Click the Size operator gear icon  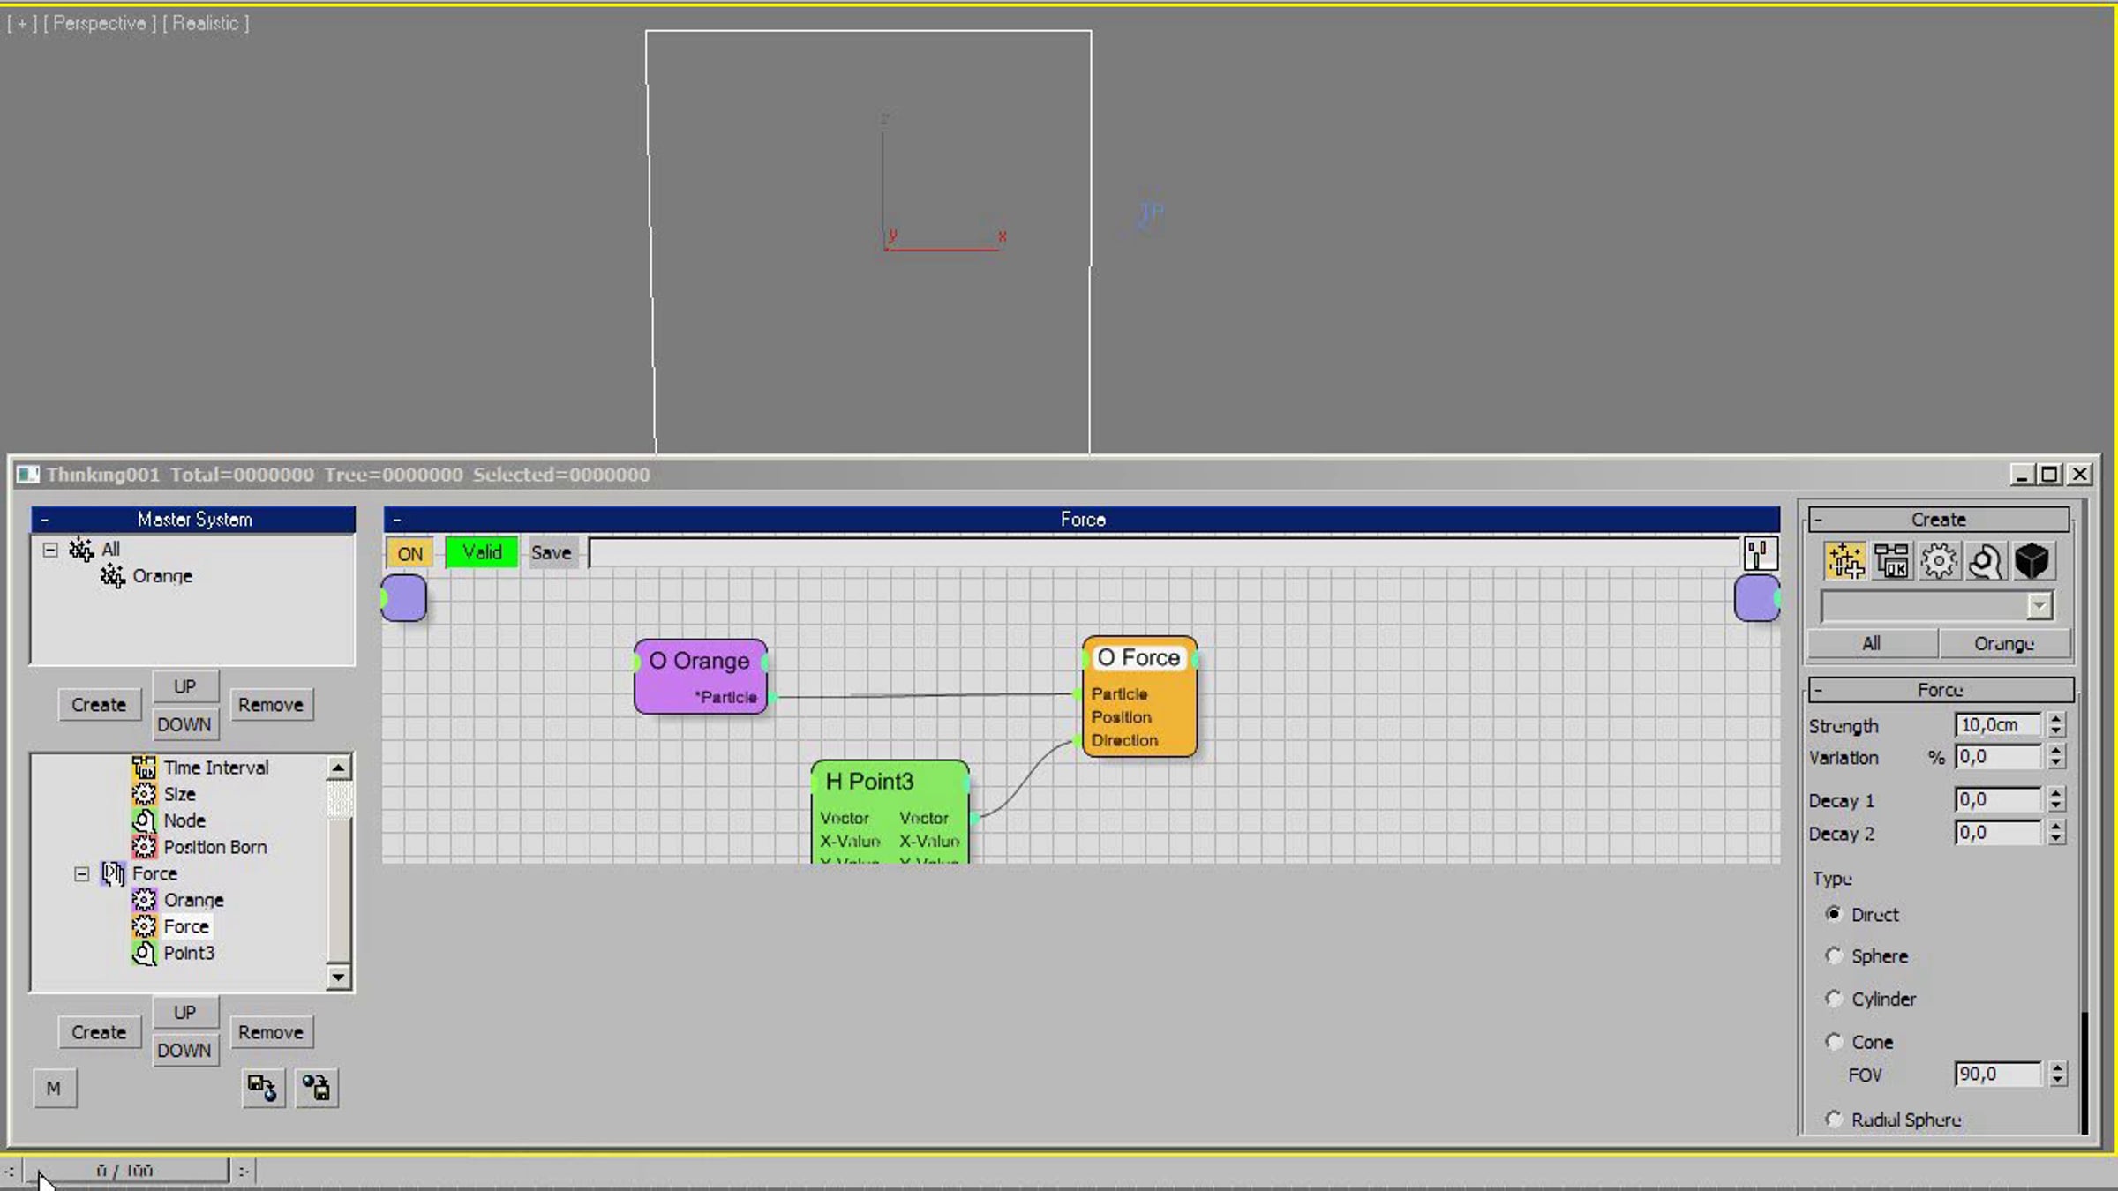click(144, 794)
